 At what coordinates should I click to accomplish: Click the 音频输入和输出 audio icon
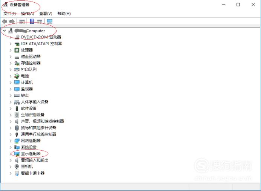[x=17, y=160]
